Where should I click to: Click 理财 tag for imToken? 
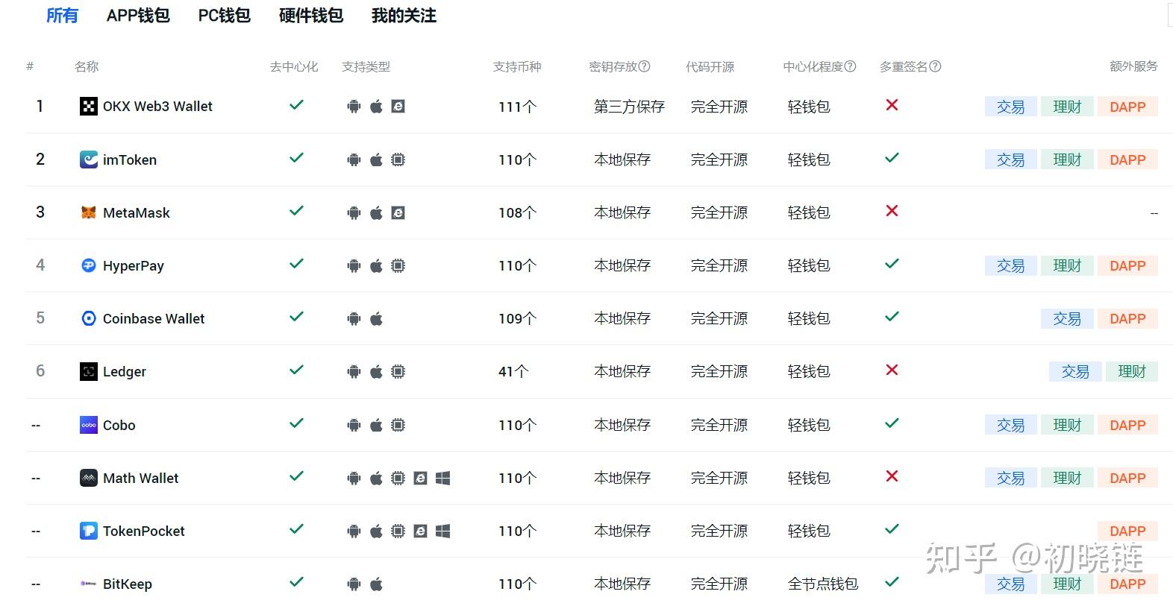point(1067,160)
